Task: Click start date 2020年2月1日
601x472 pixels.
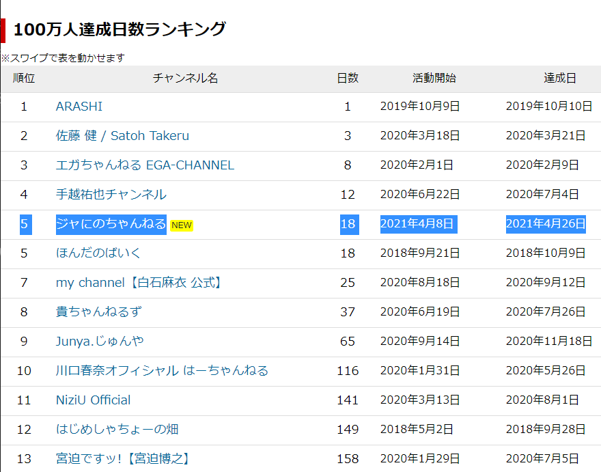Action: tap(417, 165)
